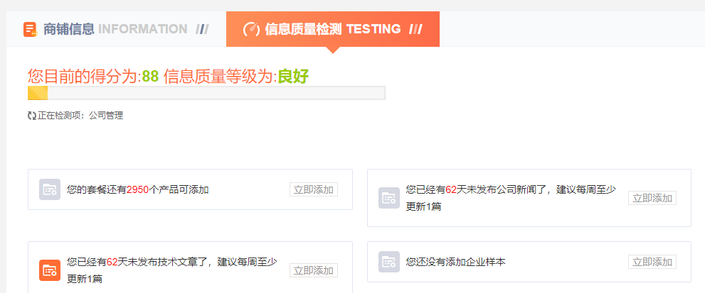705x293 pixels.
Task: Click the refresh icon beside 正在检测项
Action: pyautogui.click(x=32, y=115)
